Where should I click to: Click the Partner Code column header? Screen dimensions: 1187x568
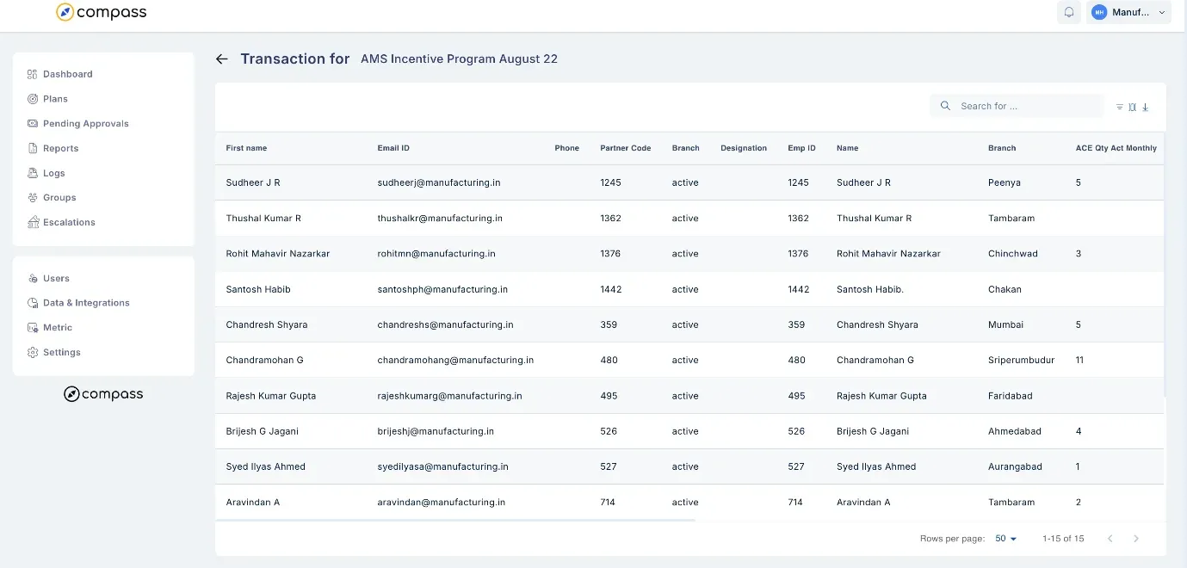(626, 148)
